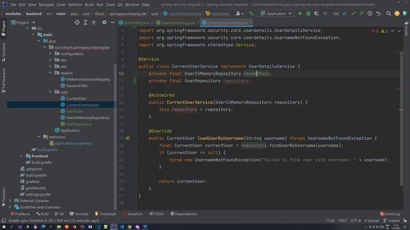The height and width of the screenshot is (230, 410).
Task: Click the master branch widget
Action: 391,220
